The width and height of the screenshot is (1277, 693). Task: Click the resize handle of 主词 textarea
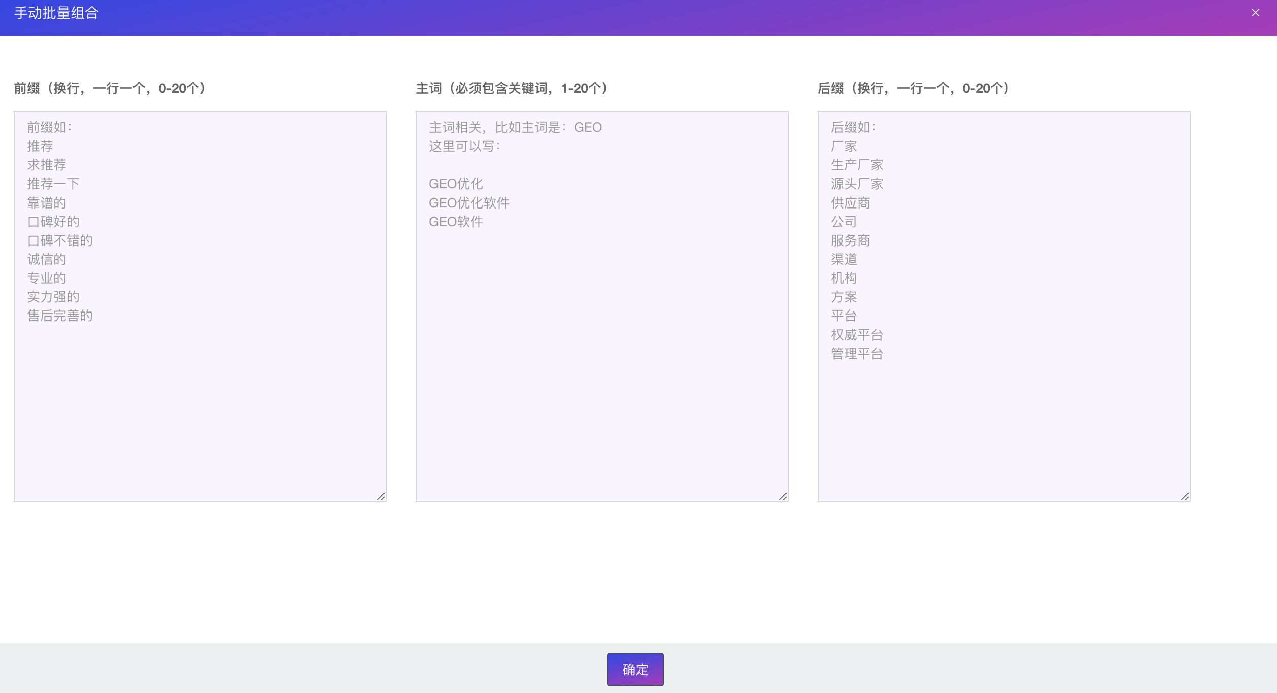pos(783,496)
